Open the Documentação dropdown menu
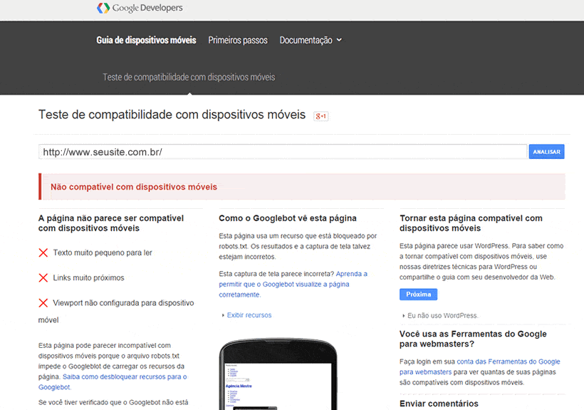This screenshot has height=410, width=584. coord(311,40)
